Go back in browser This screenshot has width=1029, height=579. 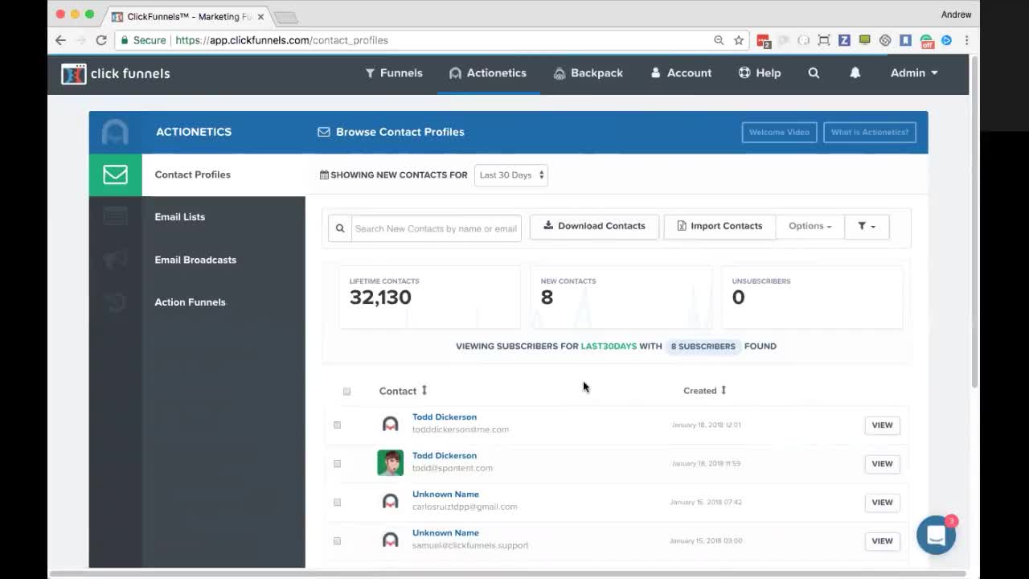[60, 40]
